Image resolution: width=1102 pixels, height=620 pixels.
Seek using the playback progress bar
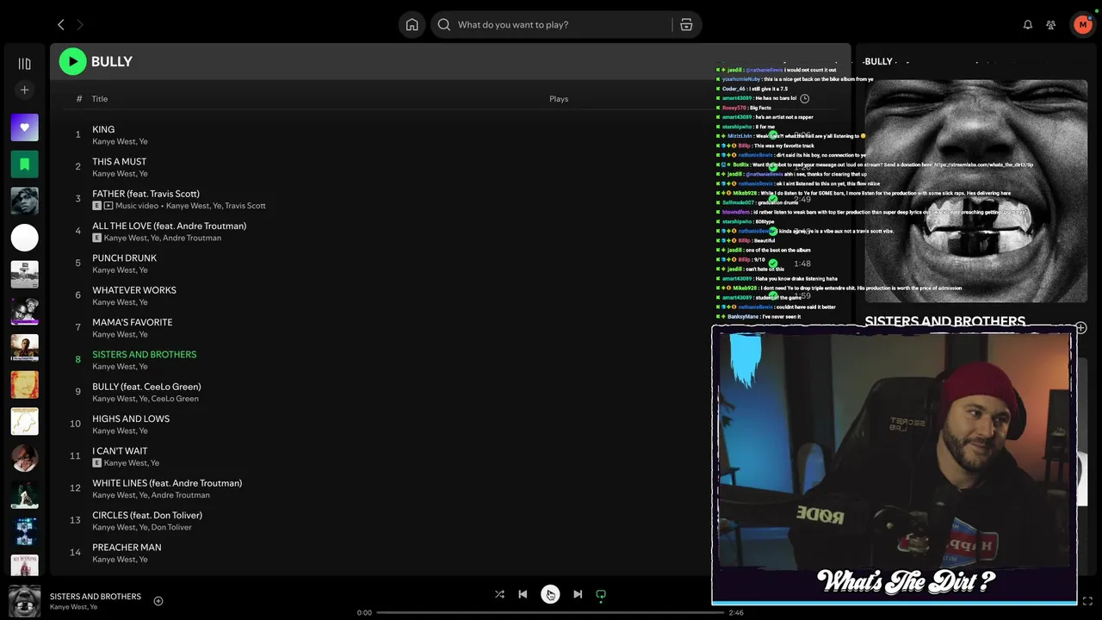pos(549,613)
